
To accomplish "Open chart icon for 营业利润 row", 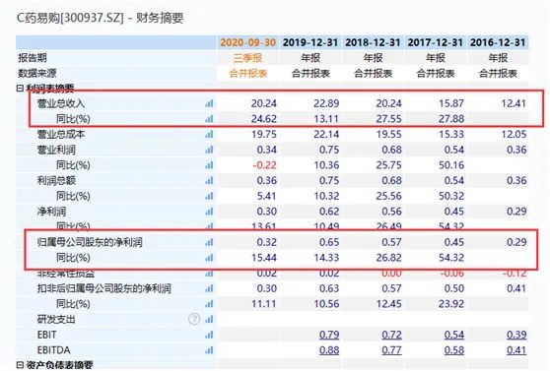I will (209, 150).
